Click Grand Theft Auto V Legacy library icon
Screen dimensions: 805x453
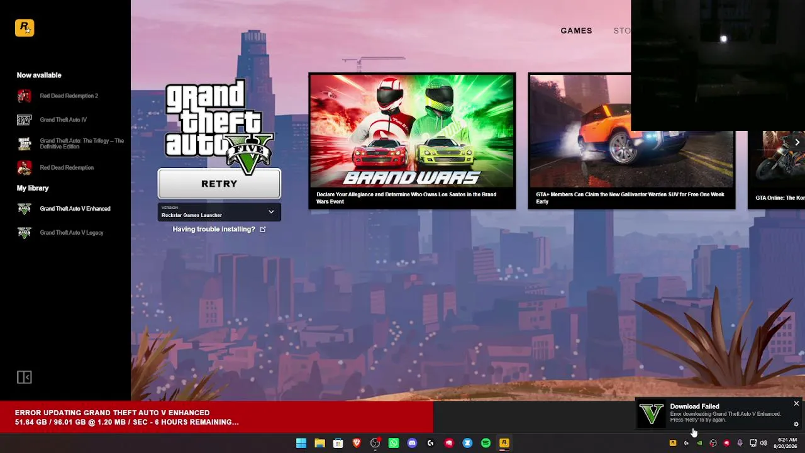click(x=24, y=233)
